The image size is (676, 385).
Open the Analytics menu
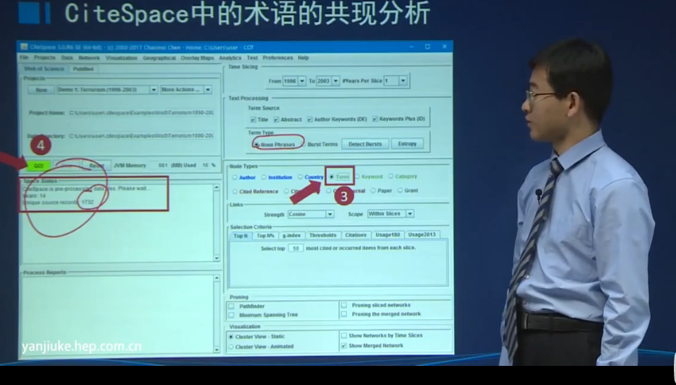(x=230, y=58)
